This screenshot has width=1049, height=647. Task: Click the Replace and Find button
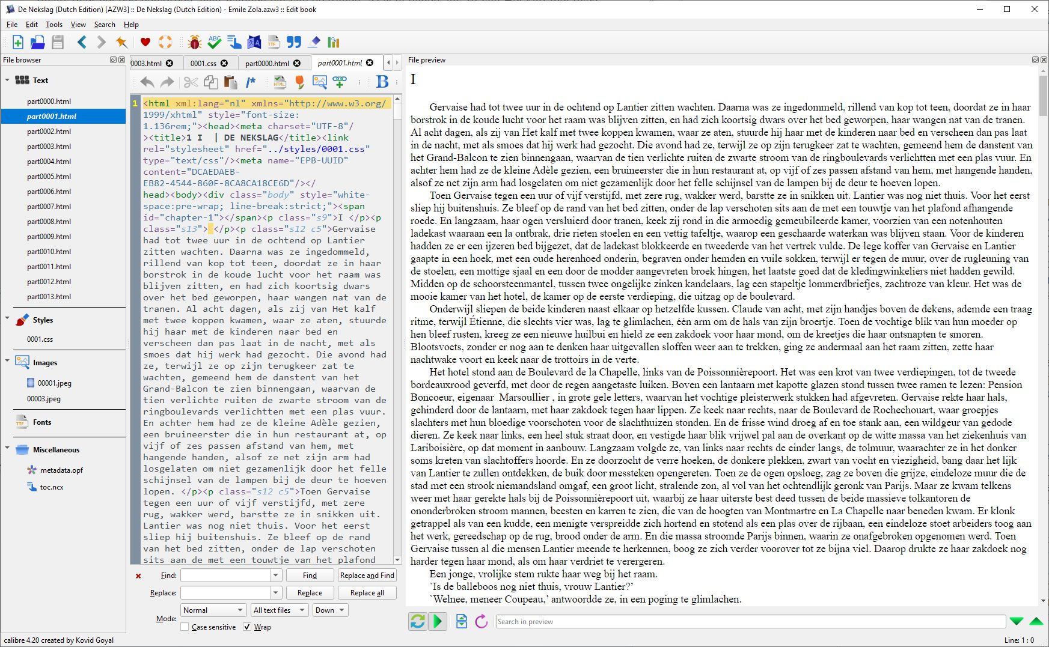coord(367,576)
